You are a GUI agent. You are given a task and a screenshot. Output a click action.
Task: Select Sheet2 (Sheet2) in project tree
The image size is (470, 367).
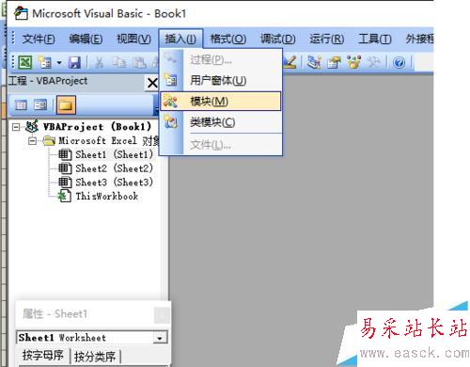tap(114, 168)
